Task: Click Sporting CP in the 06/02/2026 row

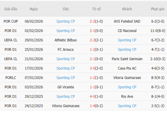Action: click(x=66, y=21)
